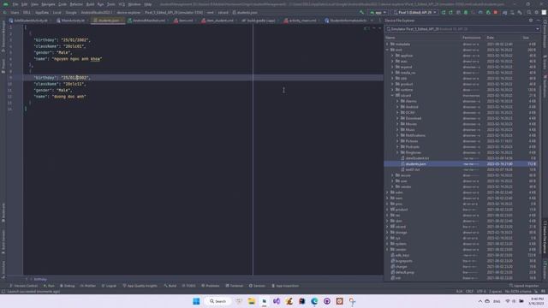
Task: Open the File menu
Action: [15, 4]
